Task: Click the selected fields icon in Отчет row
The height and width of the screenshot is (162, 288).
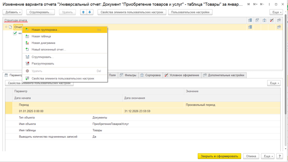Action: 250,27
